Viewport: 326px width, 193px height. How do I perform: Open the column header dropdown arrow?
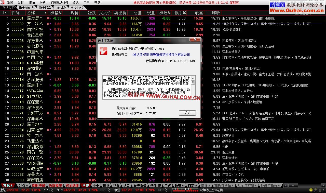(x=6, y=12)
